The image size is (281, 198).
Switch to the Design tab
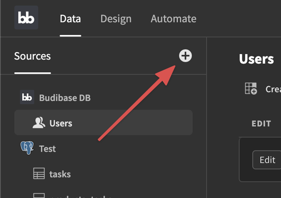(116, 19)
